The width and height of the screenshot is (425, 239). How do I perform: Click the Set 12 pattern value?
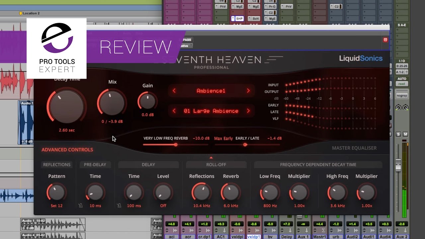pyautogui.click(x=56, y=206)
